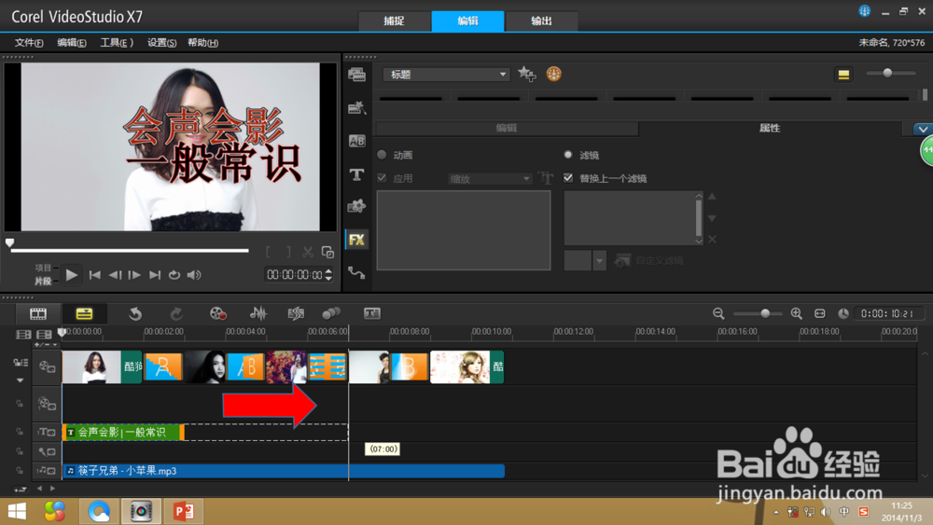This screenshot has width=933, height=525.
Task: Switch to the 输出 step tab
Action: point(541,21)
